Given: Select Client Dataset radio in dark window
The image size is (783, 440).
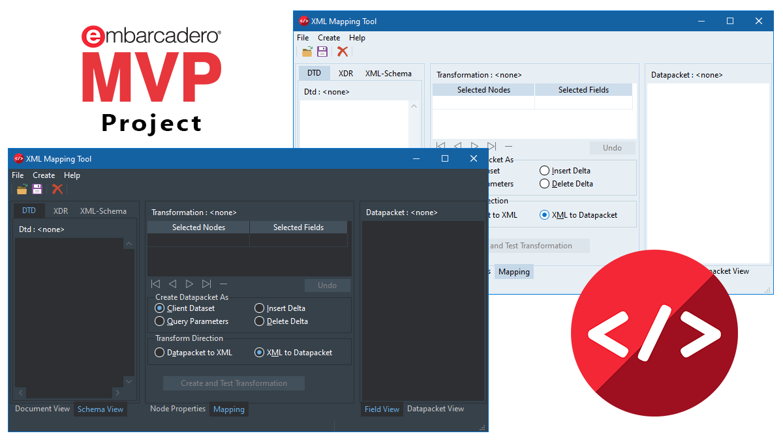Looking at the screenshot, I should point(159,308).
